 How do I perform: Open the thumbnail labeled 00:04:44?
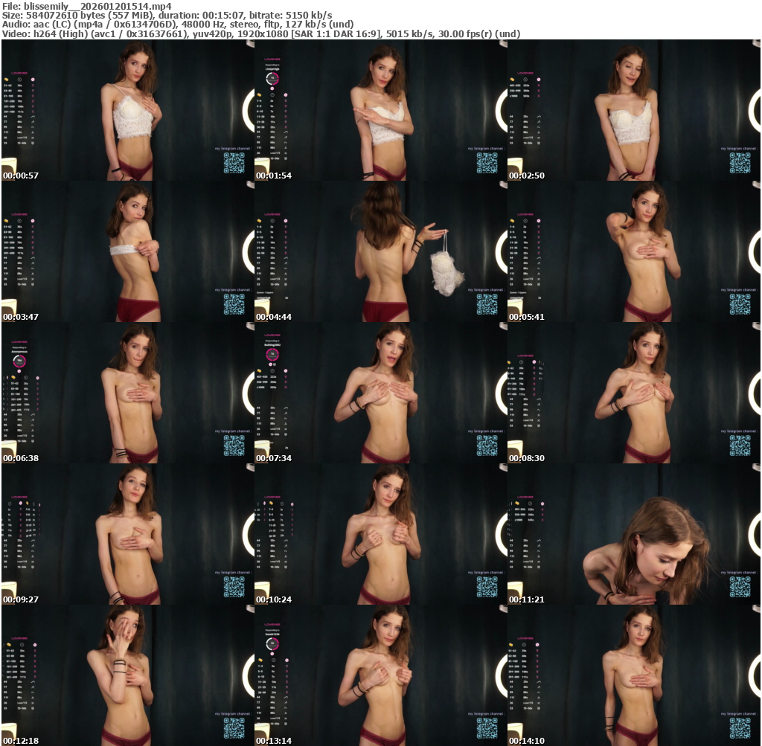(380, 251)
